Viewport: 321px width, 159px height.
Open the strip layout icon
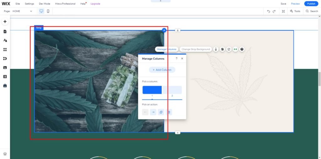(x=222, y=49)
